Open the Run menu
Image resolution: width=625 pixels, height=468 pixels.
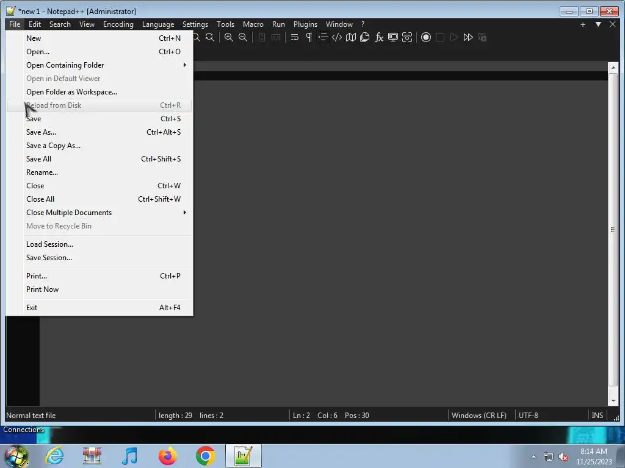coord(278,24)
